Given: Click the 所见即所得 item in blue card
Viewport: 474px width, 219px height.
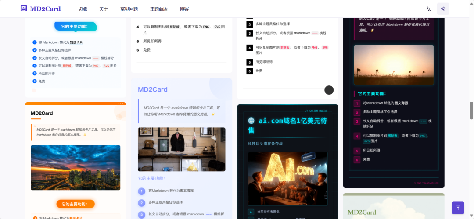Looking at the screenshot, I should [47, 73].
